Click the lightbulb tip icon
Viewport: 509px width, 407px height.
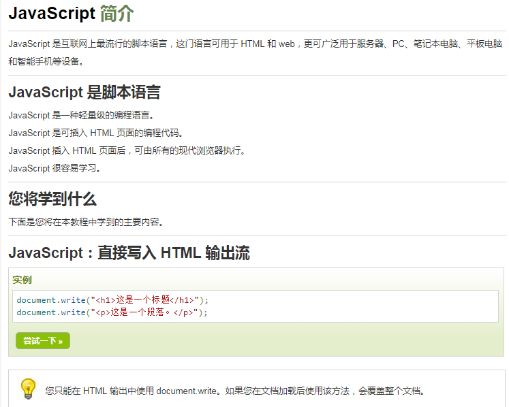(x=27, y=389)
